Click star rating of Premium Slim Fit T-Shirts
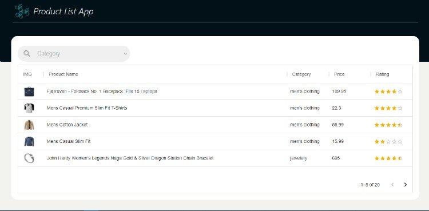The height and width of the screenshot is (211, 429). 388,109
